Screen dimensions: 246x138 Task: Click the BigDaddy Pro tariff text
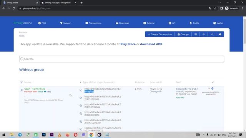pos(186,91)
